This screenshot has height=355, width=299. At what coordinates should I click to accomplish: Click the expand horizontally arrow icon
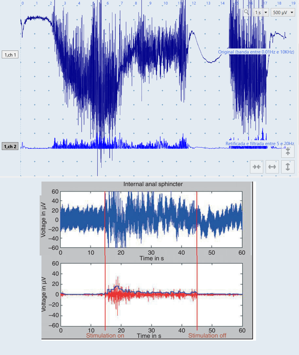(x=272, y=167)
